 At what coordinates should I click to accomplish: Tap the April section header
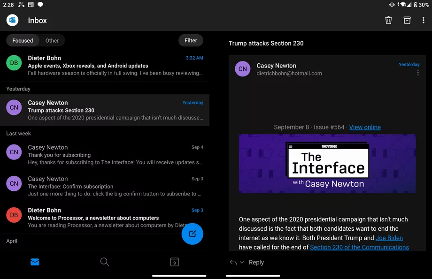[12, 241]
